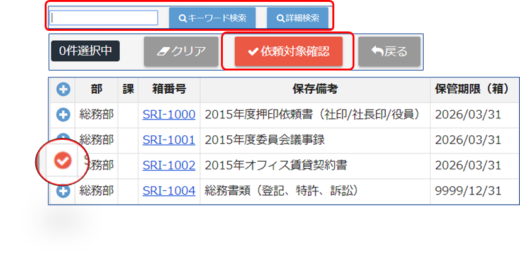Image resolution: width=520 pixels, height=265 pixels.
Task: Click the 部 column header
Action: 96,89
